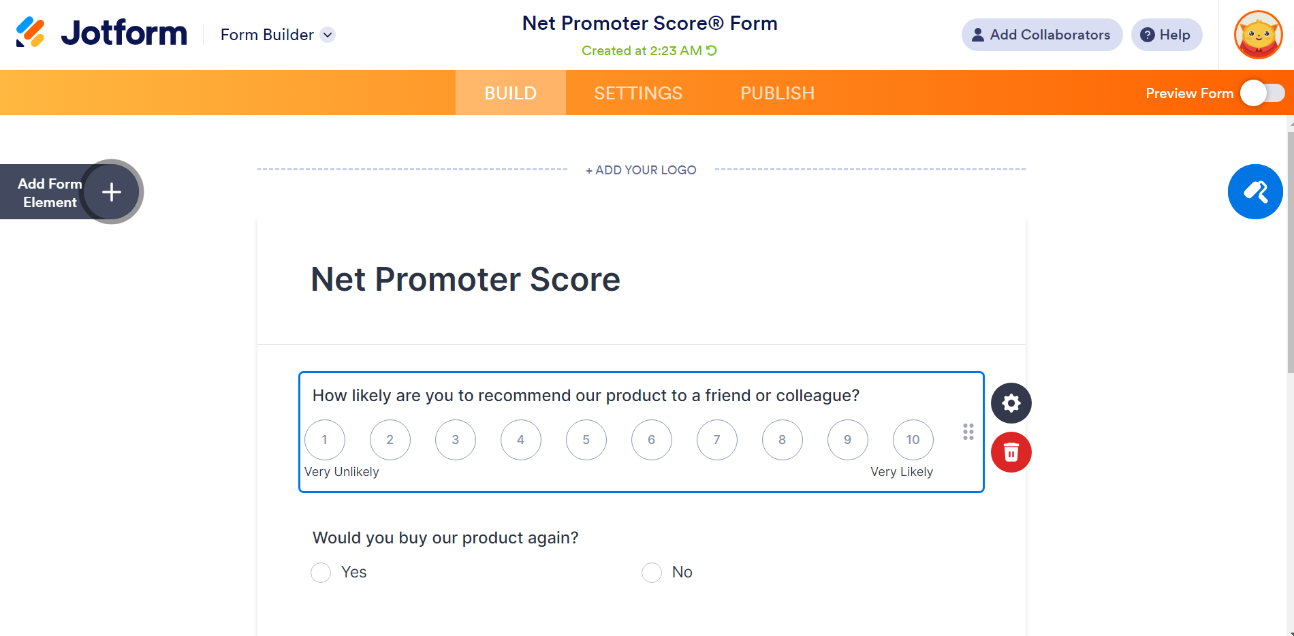
Task: Click the Jotform logo icon
Action: (x=31, y=32)
